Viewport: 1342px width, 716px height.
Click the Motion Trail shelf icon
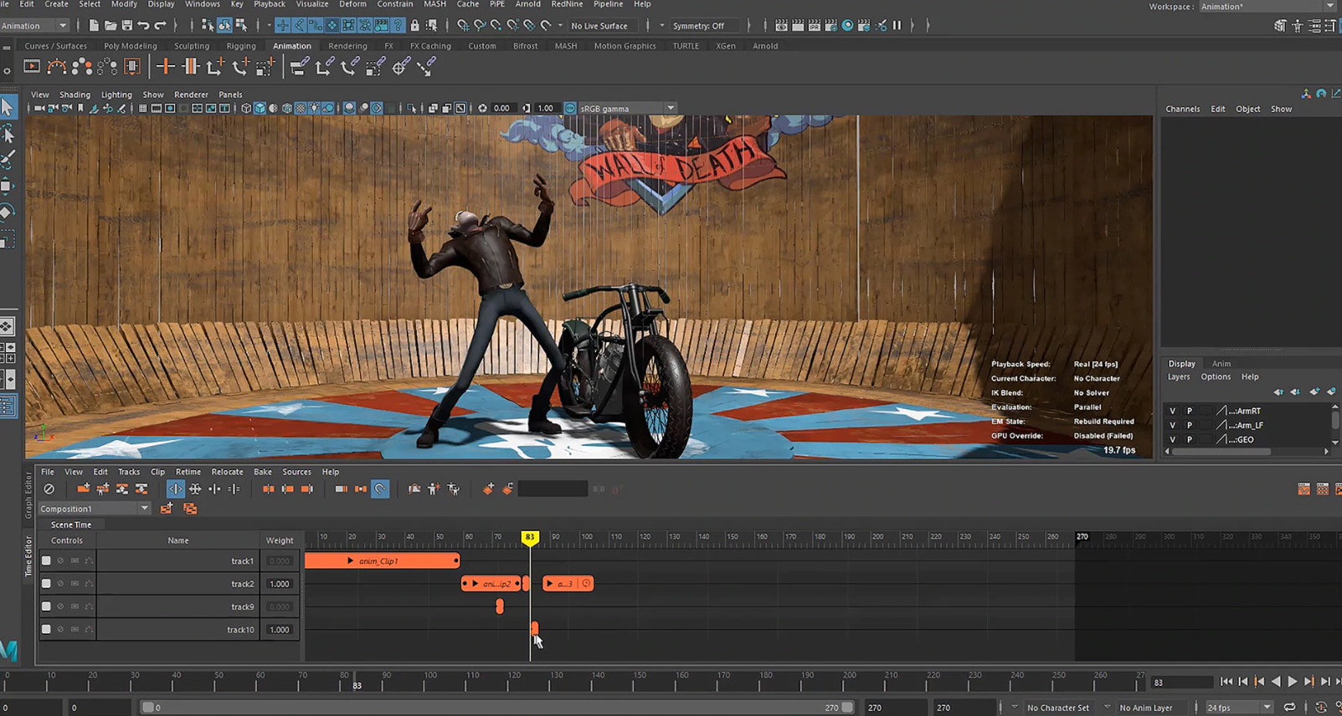coord(57,67)
